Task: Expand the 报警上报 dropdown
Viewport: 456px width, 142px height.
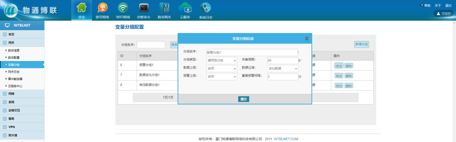Action: pyautogui.click(x=222, y=76)
